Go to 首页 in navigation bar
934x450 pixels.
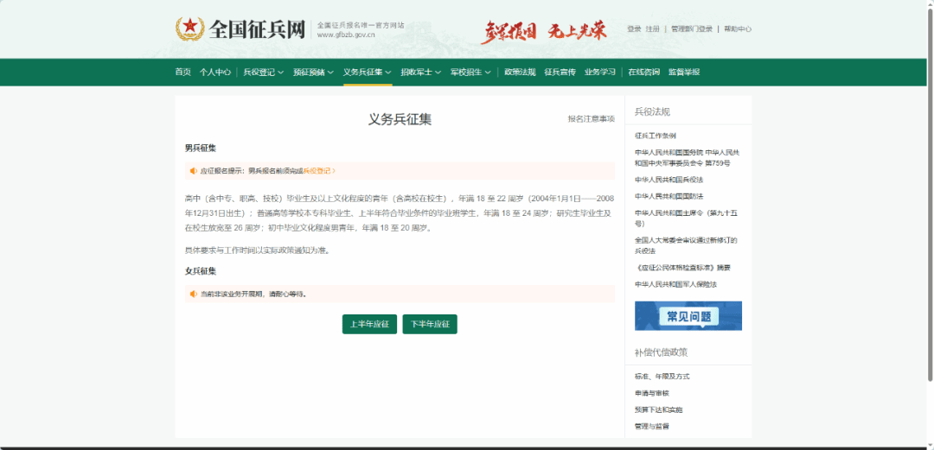pyautogui.click(x=182, y=73)
